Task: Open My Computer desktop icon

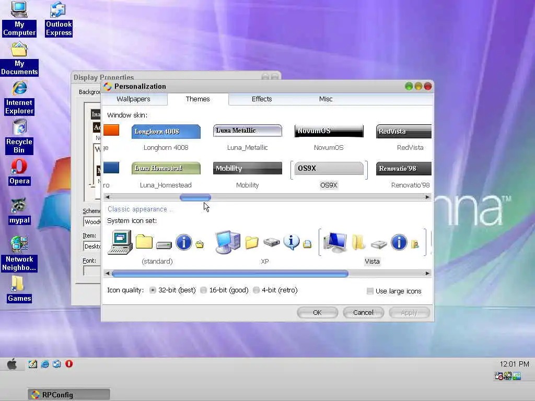Action: (x=19, y=19)
